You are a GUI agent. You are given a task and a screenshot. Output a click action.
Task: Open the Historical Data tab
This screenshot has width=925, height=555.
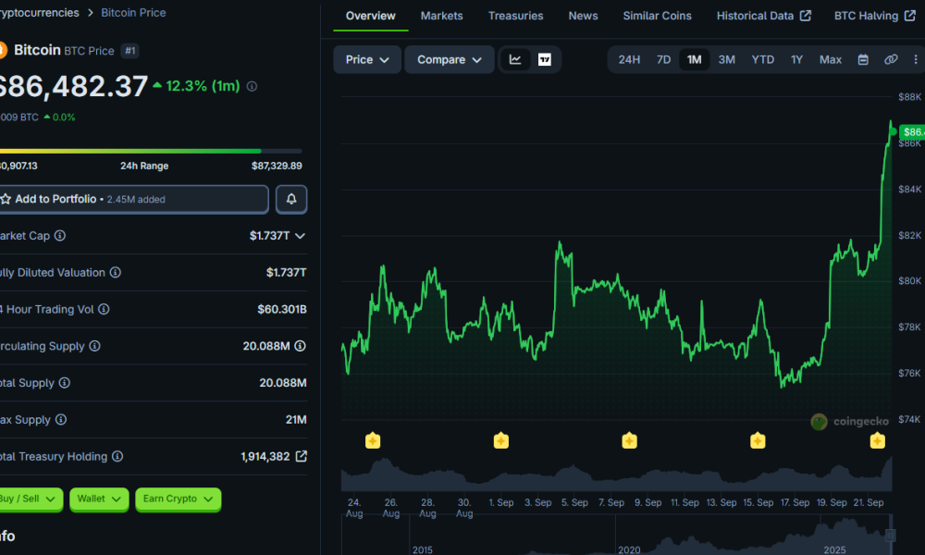(x=763, y=16)
